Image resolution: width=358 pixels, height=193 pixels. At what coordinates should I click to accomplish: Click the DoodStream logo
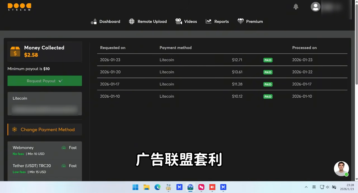(19, 7)
